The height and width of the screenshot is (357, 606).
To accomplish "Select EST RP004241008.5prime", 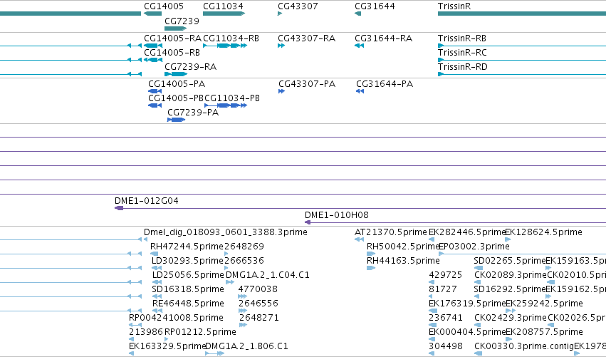I will [176, 318].
